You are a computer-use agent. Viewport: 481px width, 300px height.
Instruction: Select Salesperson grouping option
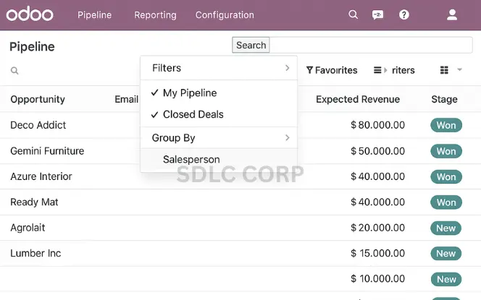coord(219,159)
